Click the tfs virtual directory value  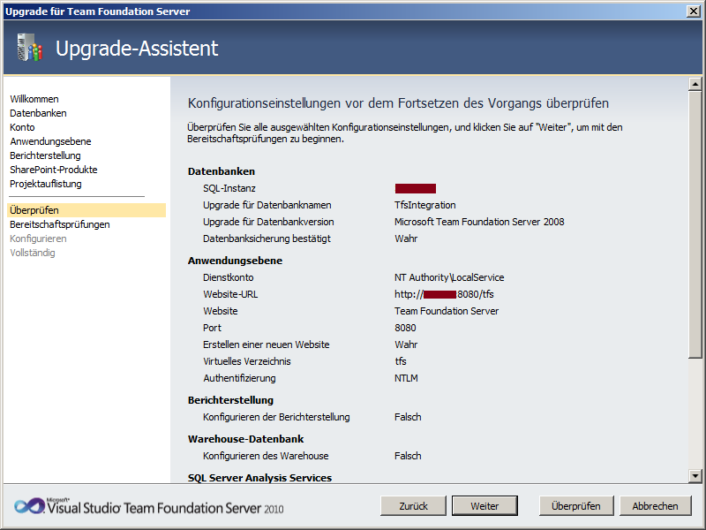(x=401, y=361)
